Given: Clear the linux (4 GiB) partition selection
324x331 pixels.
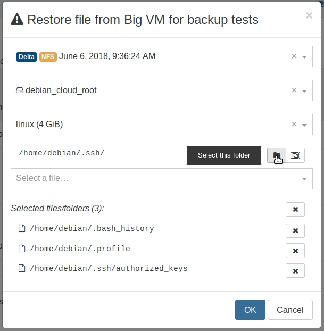Looking at the screenshot, I should [294, 124].
